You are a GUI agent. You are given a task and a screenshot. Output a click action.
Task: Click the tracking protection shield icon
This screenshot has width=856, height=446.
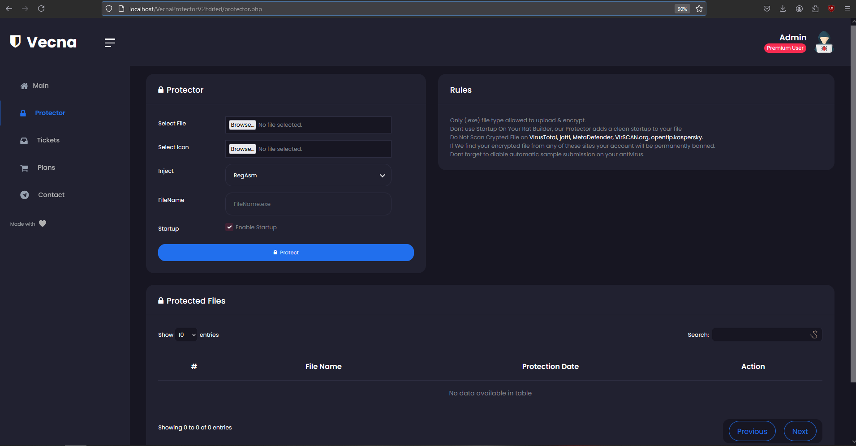click(x=109, y=9)
